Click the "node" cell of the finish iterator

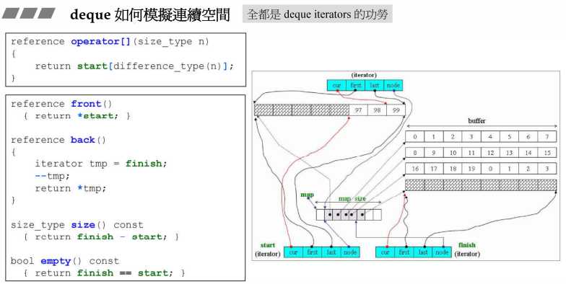pyautogui.click(x=442, y=252)
